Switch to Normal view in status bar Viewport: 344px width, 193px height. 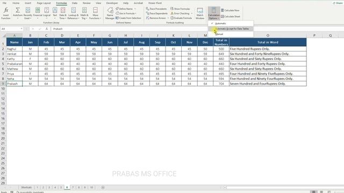point(314,192)
